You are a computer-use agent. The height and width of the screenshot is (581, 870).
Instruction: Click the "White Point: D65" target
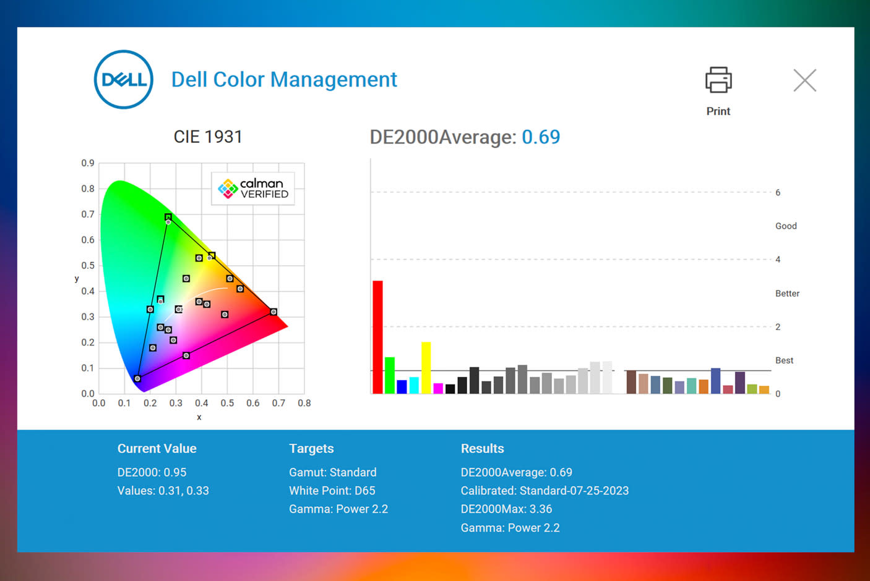[x=332, y=491]
